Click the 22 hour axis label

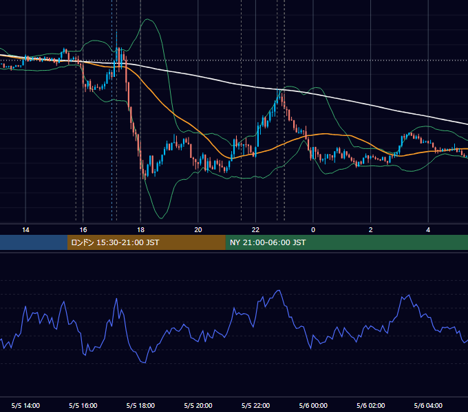coord(255,230)
